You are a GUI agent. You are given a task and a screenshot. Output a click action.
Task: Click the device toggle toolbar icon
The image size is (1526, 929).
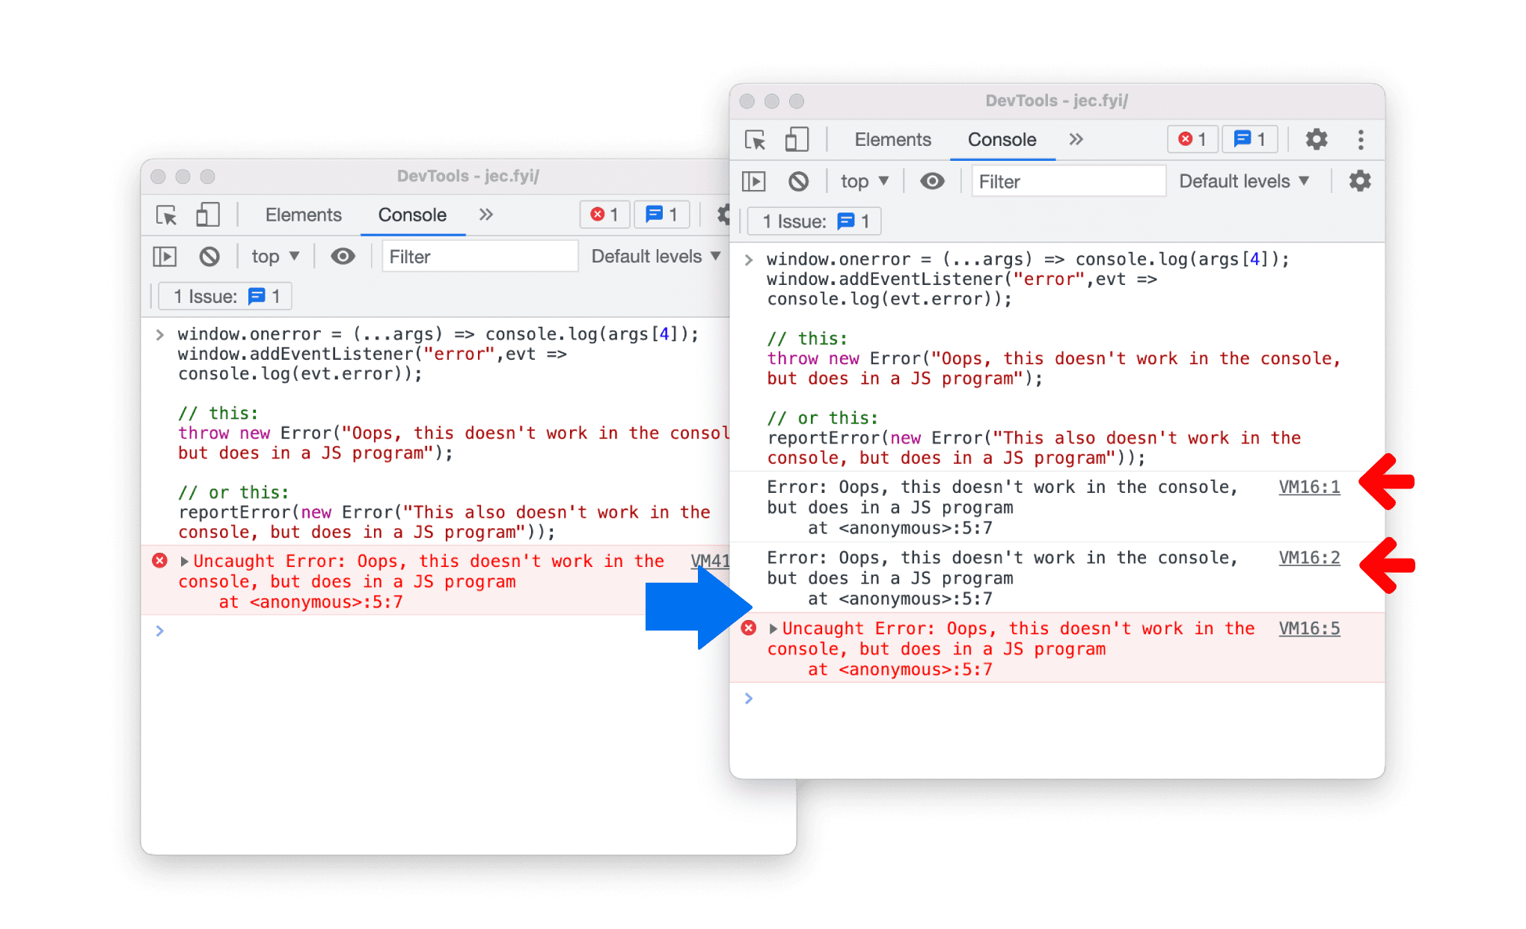pos(794,140)
